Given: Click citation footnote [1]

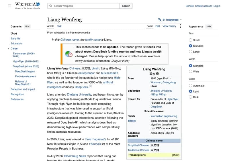Looking at the screenshot, I should [x=90, y=86].
